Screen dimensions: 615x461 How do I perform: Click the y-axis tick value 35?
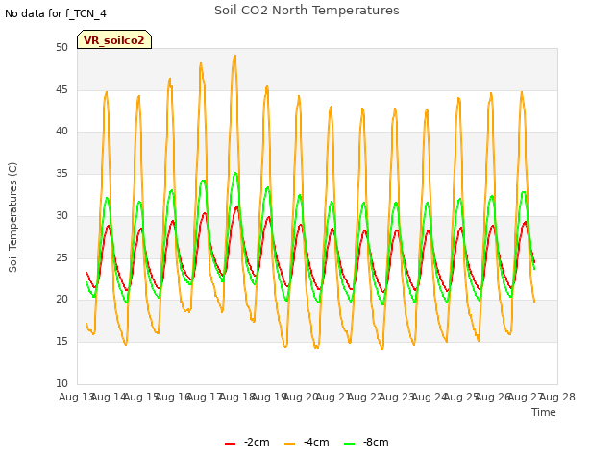61,173
